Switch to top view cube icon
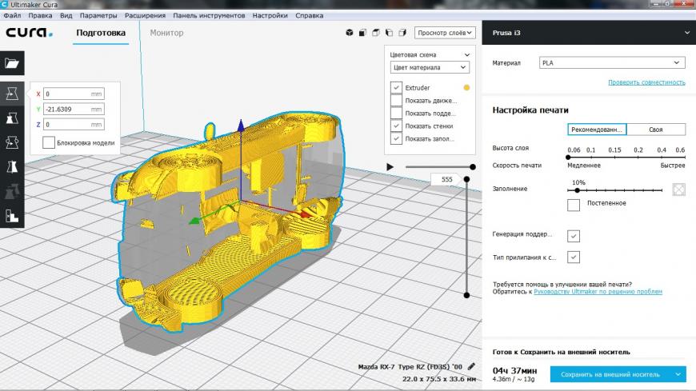This screenshot has width=696, height=391. pos(376,33)
